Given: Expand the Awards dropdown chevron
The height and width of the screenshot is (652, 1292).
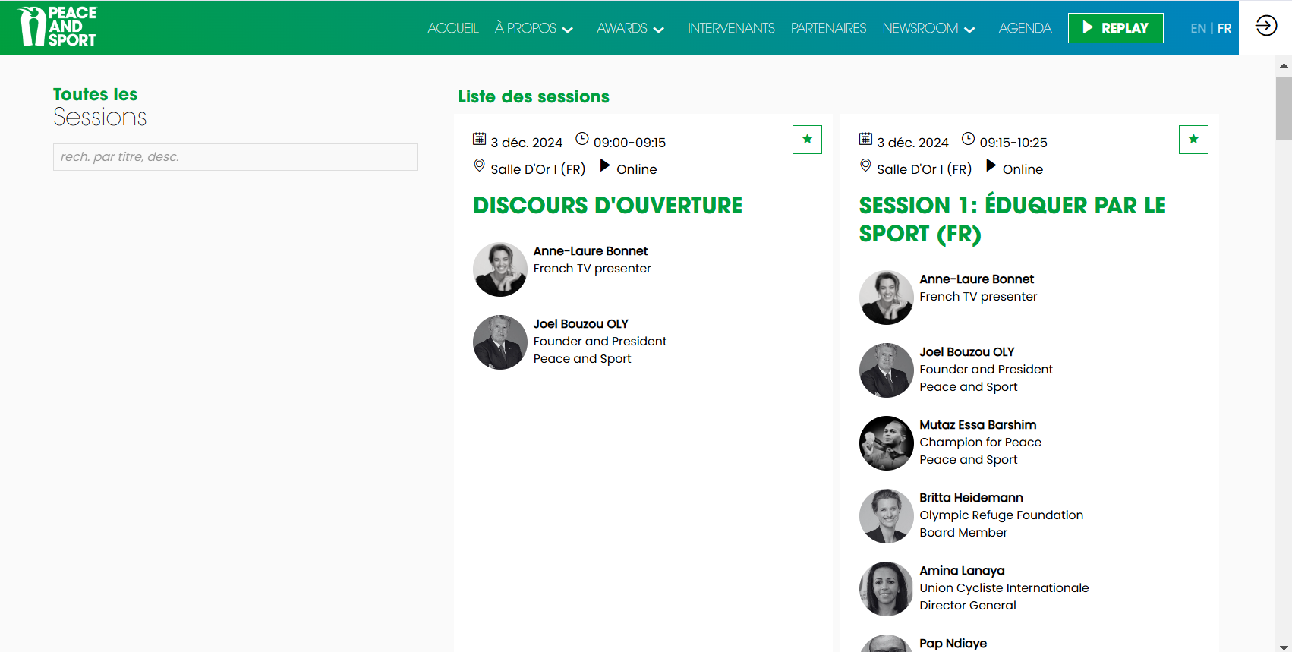Looking at the screenshot, I should pos(658,30).
